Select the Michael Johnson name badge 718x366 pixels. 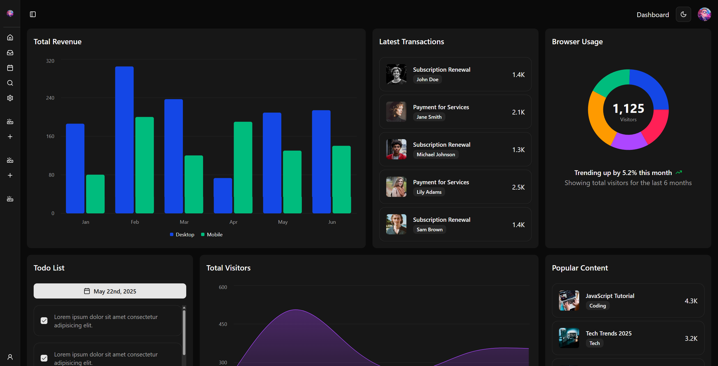[x=436, y=154]
